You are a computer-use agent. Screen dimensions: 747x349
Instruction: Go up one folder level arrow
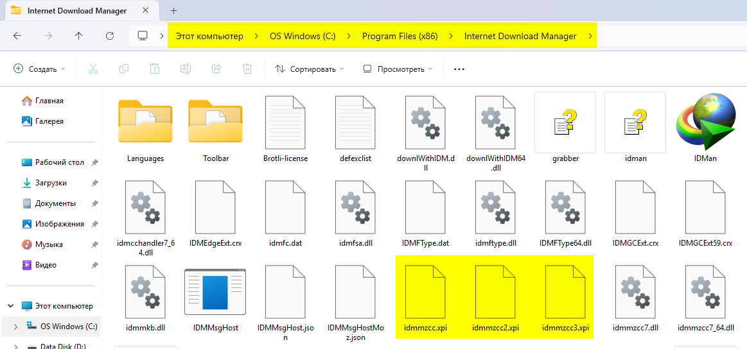[79, 36]
